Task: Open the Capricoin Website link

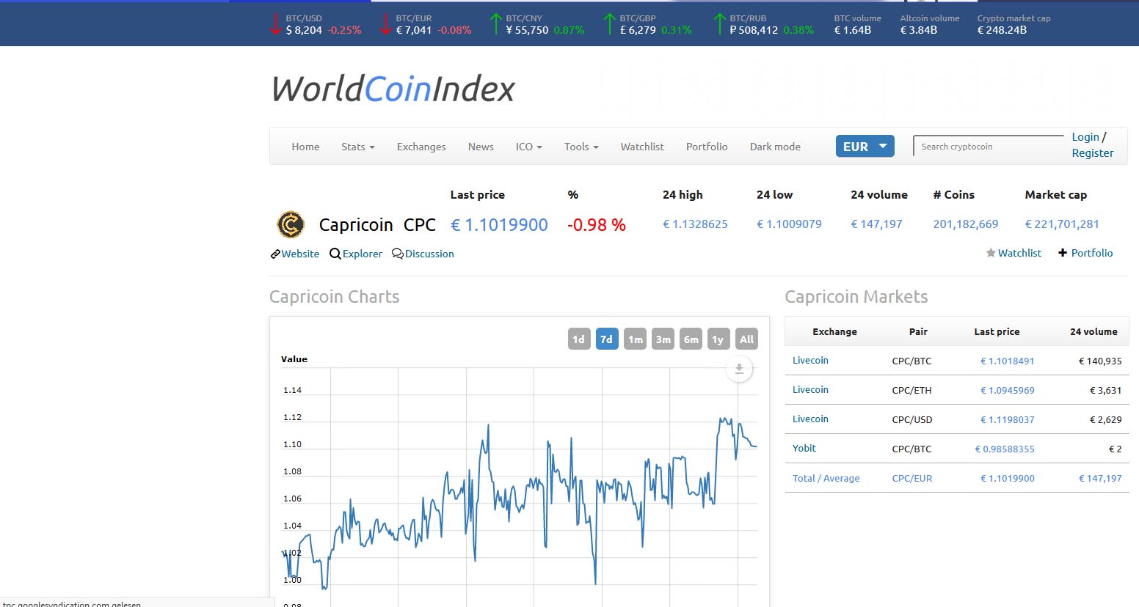Action: pos(301,254)
